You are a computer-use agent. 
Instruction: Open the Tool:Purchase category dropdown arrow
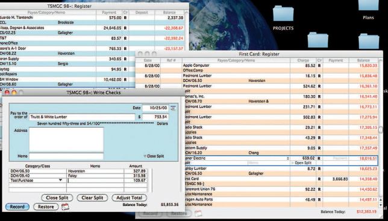tap(60, 180)
